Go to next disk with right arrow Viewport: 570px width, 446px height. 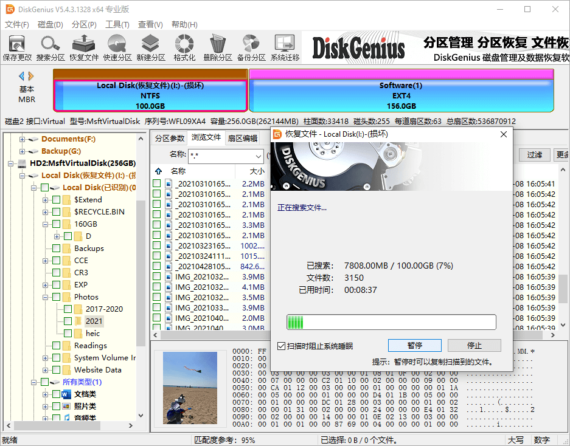click(x=31, y=76)
